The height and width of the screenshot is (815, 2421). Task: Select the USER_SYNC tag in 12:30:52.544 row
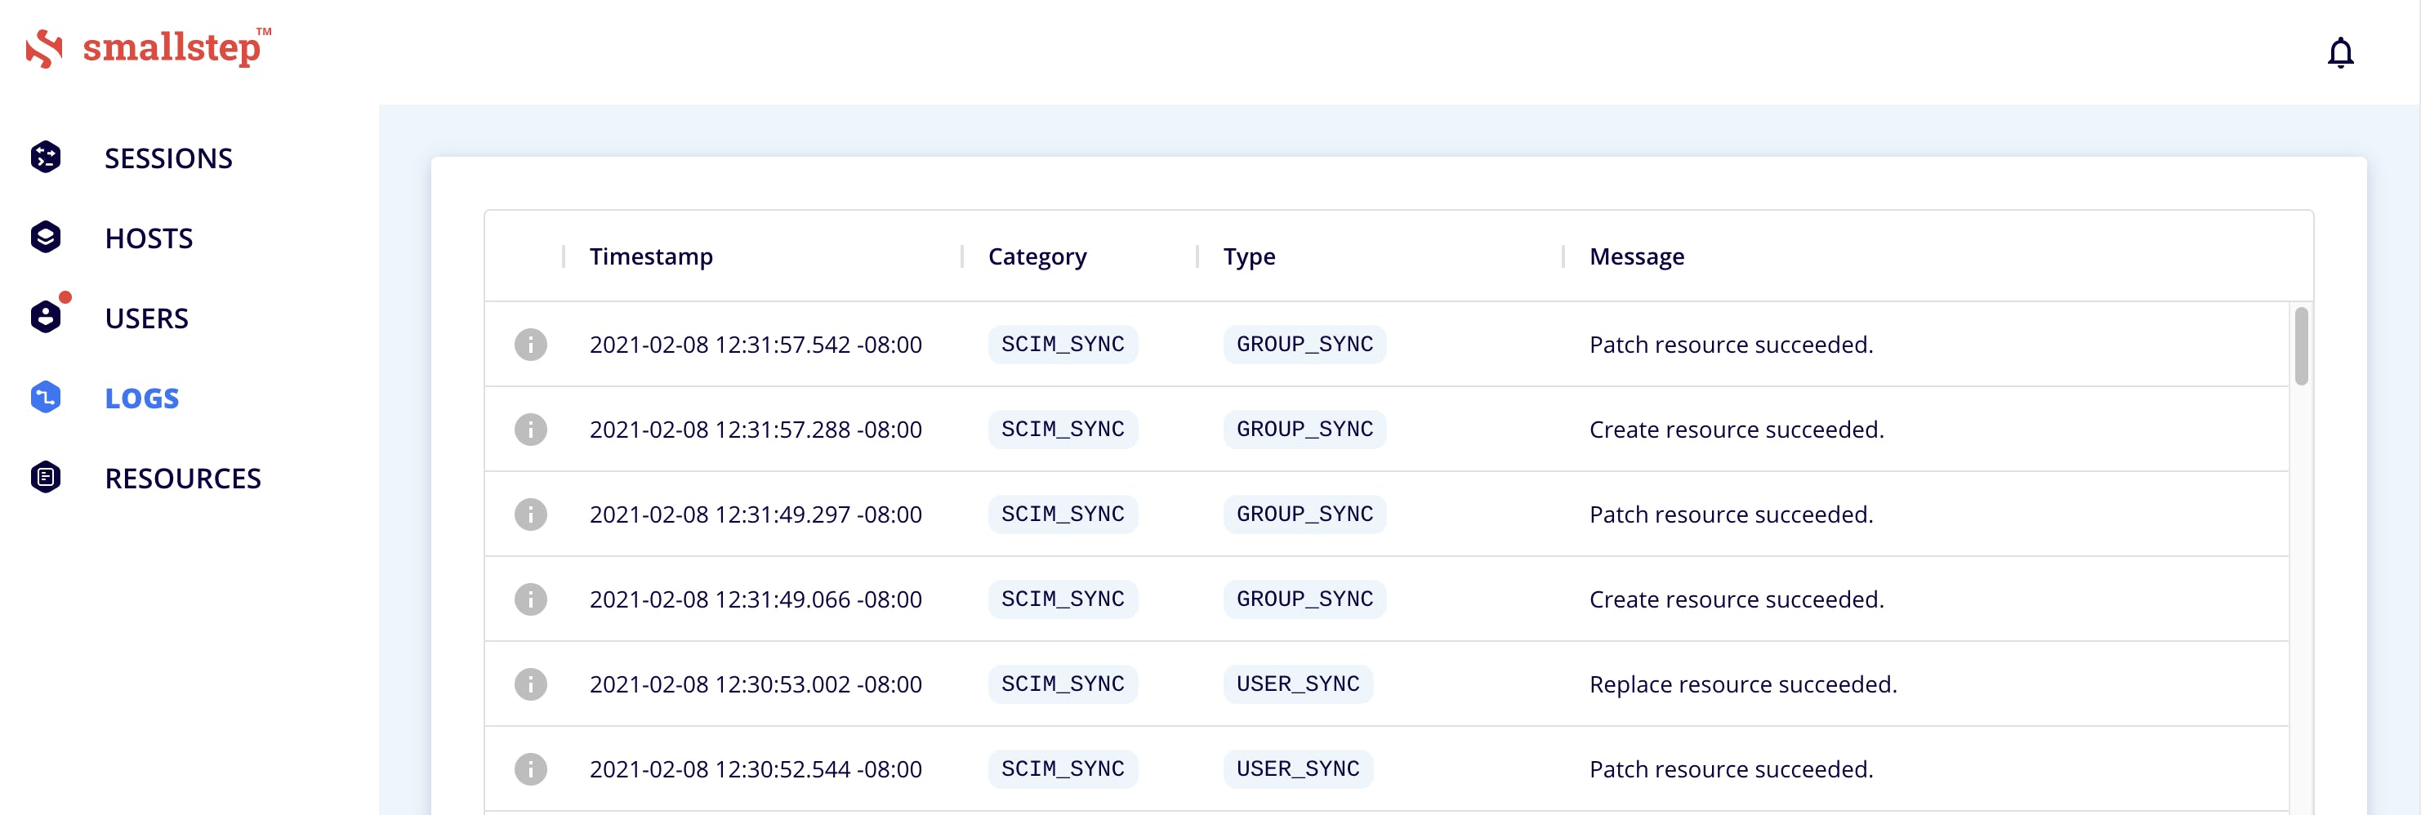[1297, 768]
